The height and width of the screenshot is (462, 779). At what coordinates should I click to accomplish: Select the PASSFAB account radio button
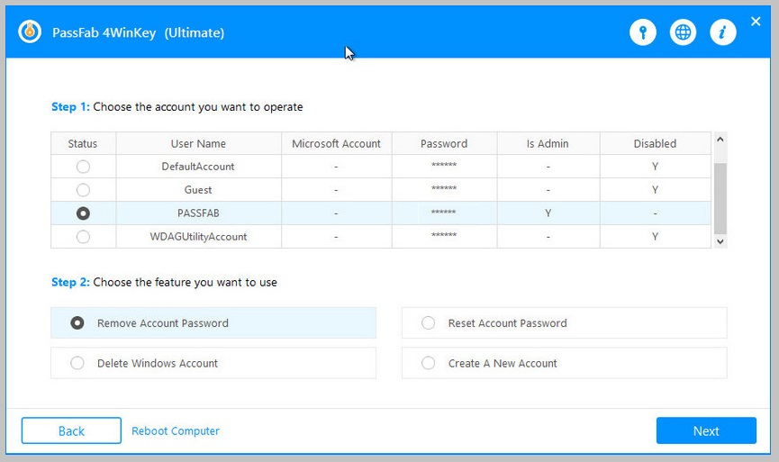tap(83, 213)
